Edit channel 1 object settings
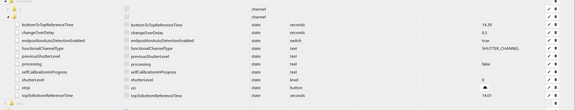 pos(549,17)
